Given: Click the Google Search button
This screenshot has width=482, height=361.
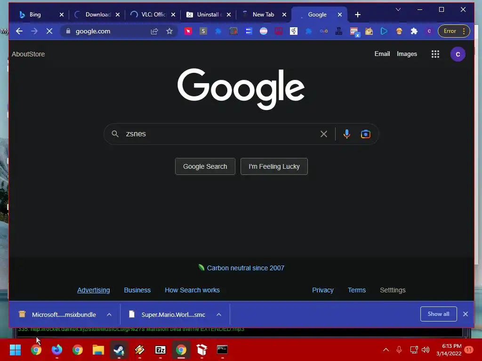Looking at the screenshot, I should pos(205,166).
